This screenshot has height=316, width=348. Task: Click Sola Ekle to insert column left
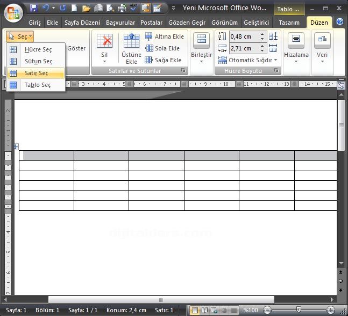tap(162, 48)
